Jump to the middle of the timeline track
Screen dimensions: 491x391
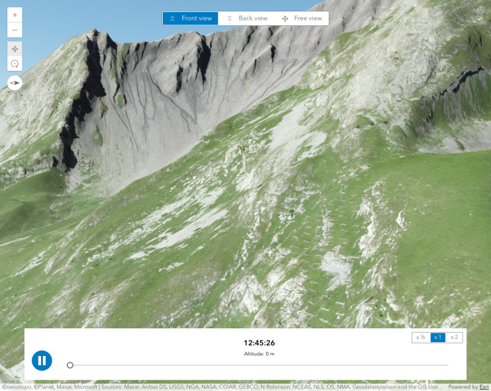click(259, 365)
